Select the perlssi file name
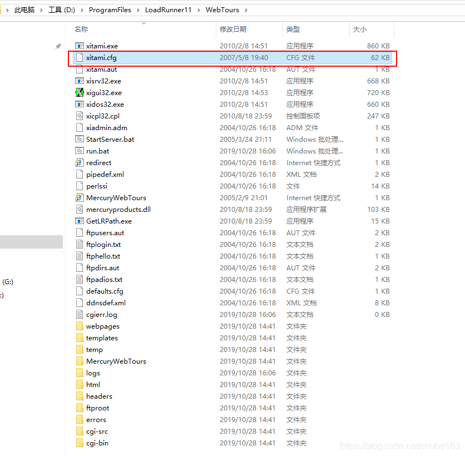The height and width of the screenshot is (456, 465). (97, 186)
